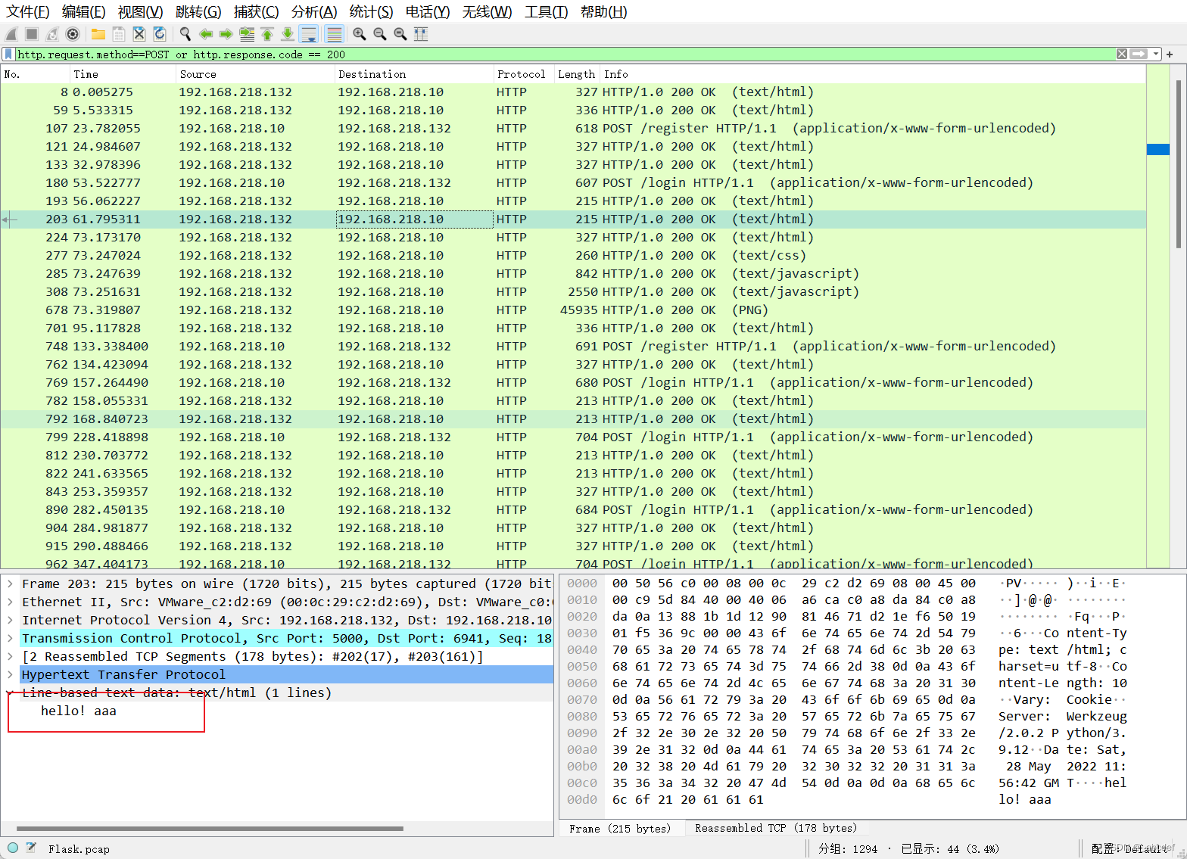The image size is (1187, 859).
Task: Open the 电话(Y) menu
Action: (x=428, y=11)
